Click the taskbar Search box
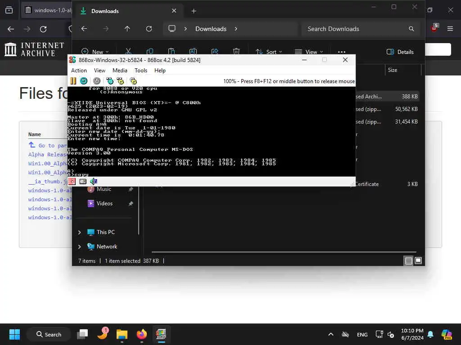 [49, 334]
